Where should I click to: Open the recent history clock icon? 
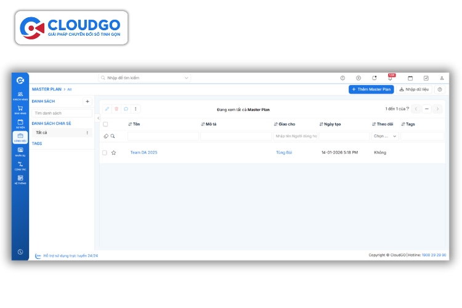[x=20, y=252]
